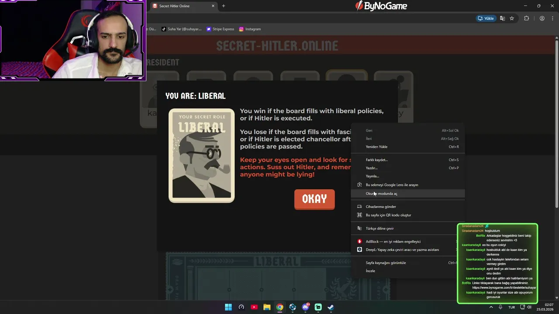Open the Stripe Express bookmark
Screen dimensions: 559x314
[x=221, y=29]
